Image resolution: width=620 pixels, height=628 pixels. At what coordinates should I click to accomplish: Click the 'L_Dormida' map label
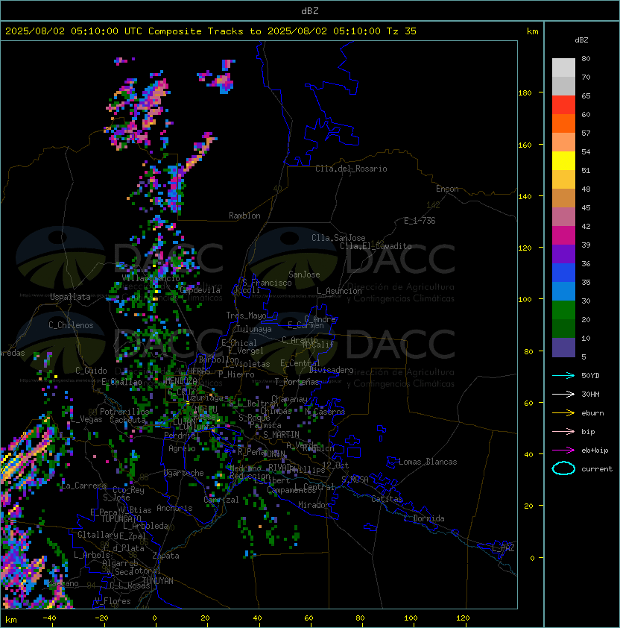[x=424, y=518]
